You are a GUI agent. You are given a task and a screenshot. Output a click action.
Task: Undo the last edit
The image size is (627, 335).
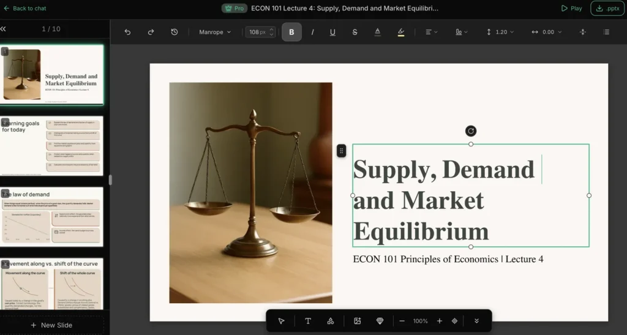pos(127,32)
